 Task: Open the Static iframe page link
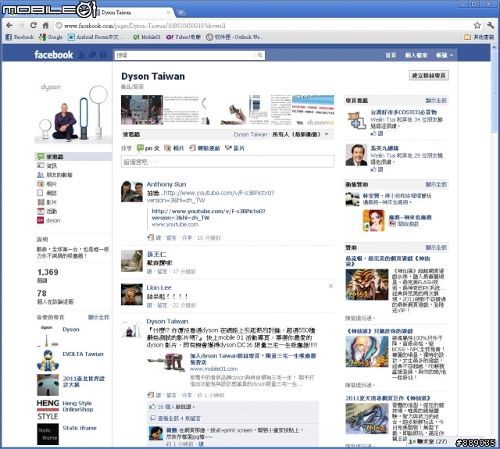click(x=80, y=428)
